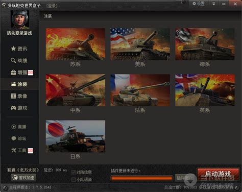
Task: Select the 日系 Japanese tank thumbnail
Action: pyautogui.click(x=76, y=136)
